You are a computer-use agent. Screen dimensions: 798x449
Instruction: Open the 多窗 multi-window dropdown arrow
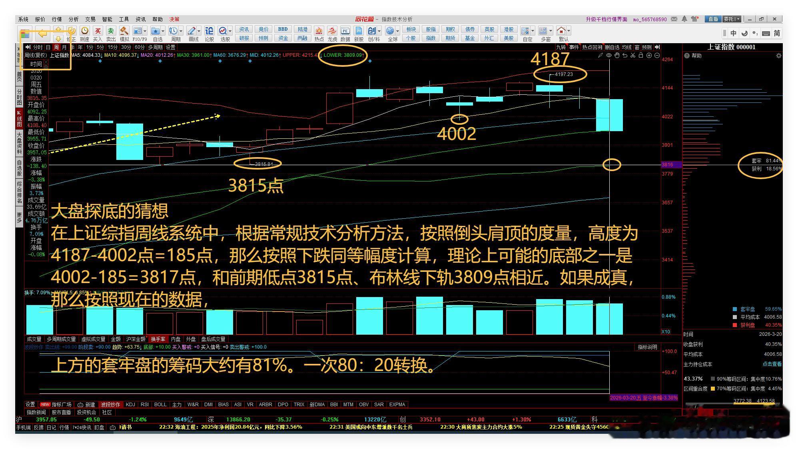(551, 31)
